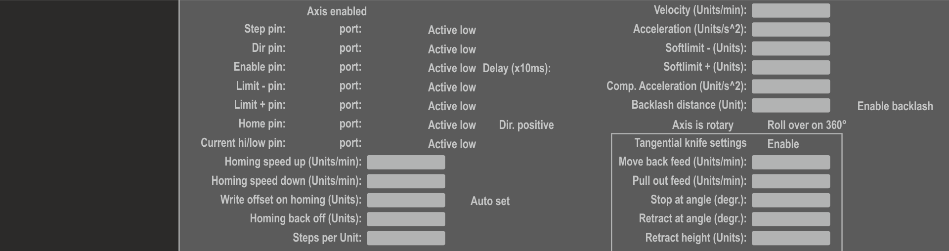Focus the Homing back off field
Image resolution: width=949 pixels, height=251 pixels.
(405, 219)
